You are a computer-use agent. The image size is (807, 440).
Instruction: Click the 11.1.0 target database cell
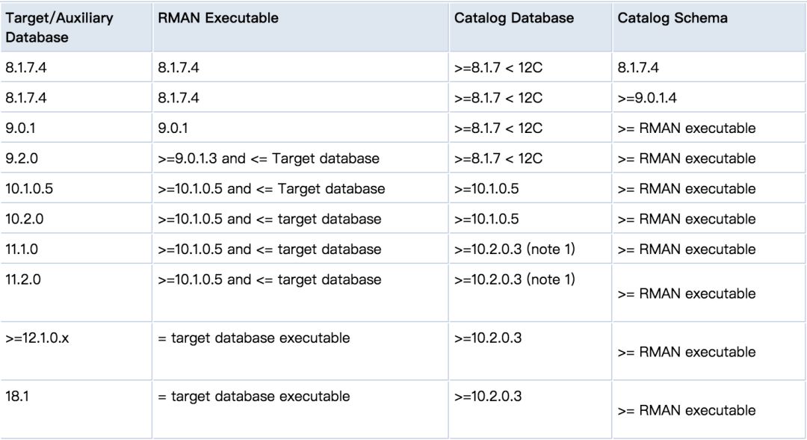point(24,249)
